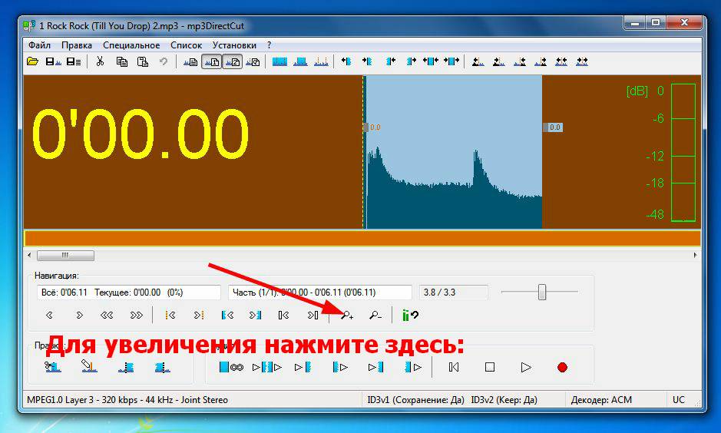721x433 pixels.
Task: Adjust the slider in the Навигация panel
Action: (x=542, y=292)
